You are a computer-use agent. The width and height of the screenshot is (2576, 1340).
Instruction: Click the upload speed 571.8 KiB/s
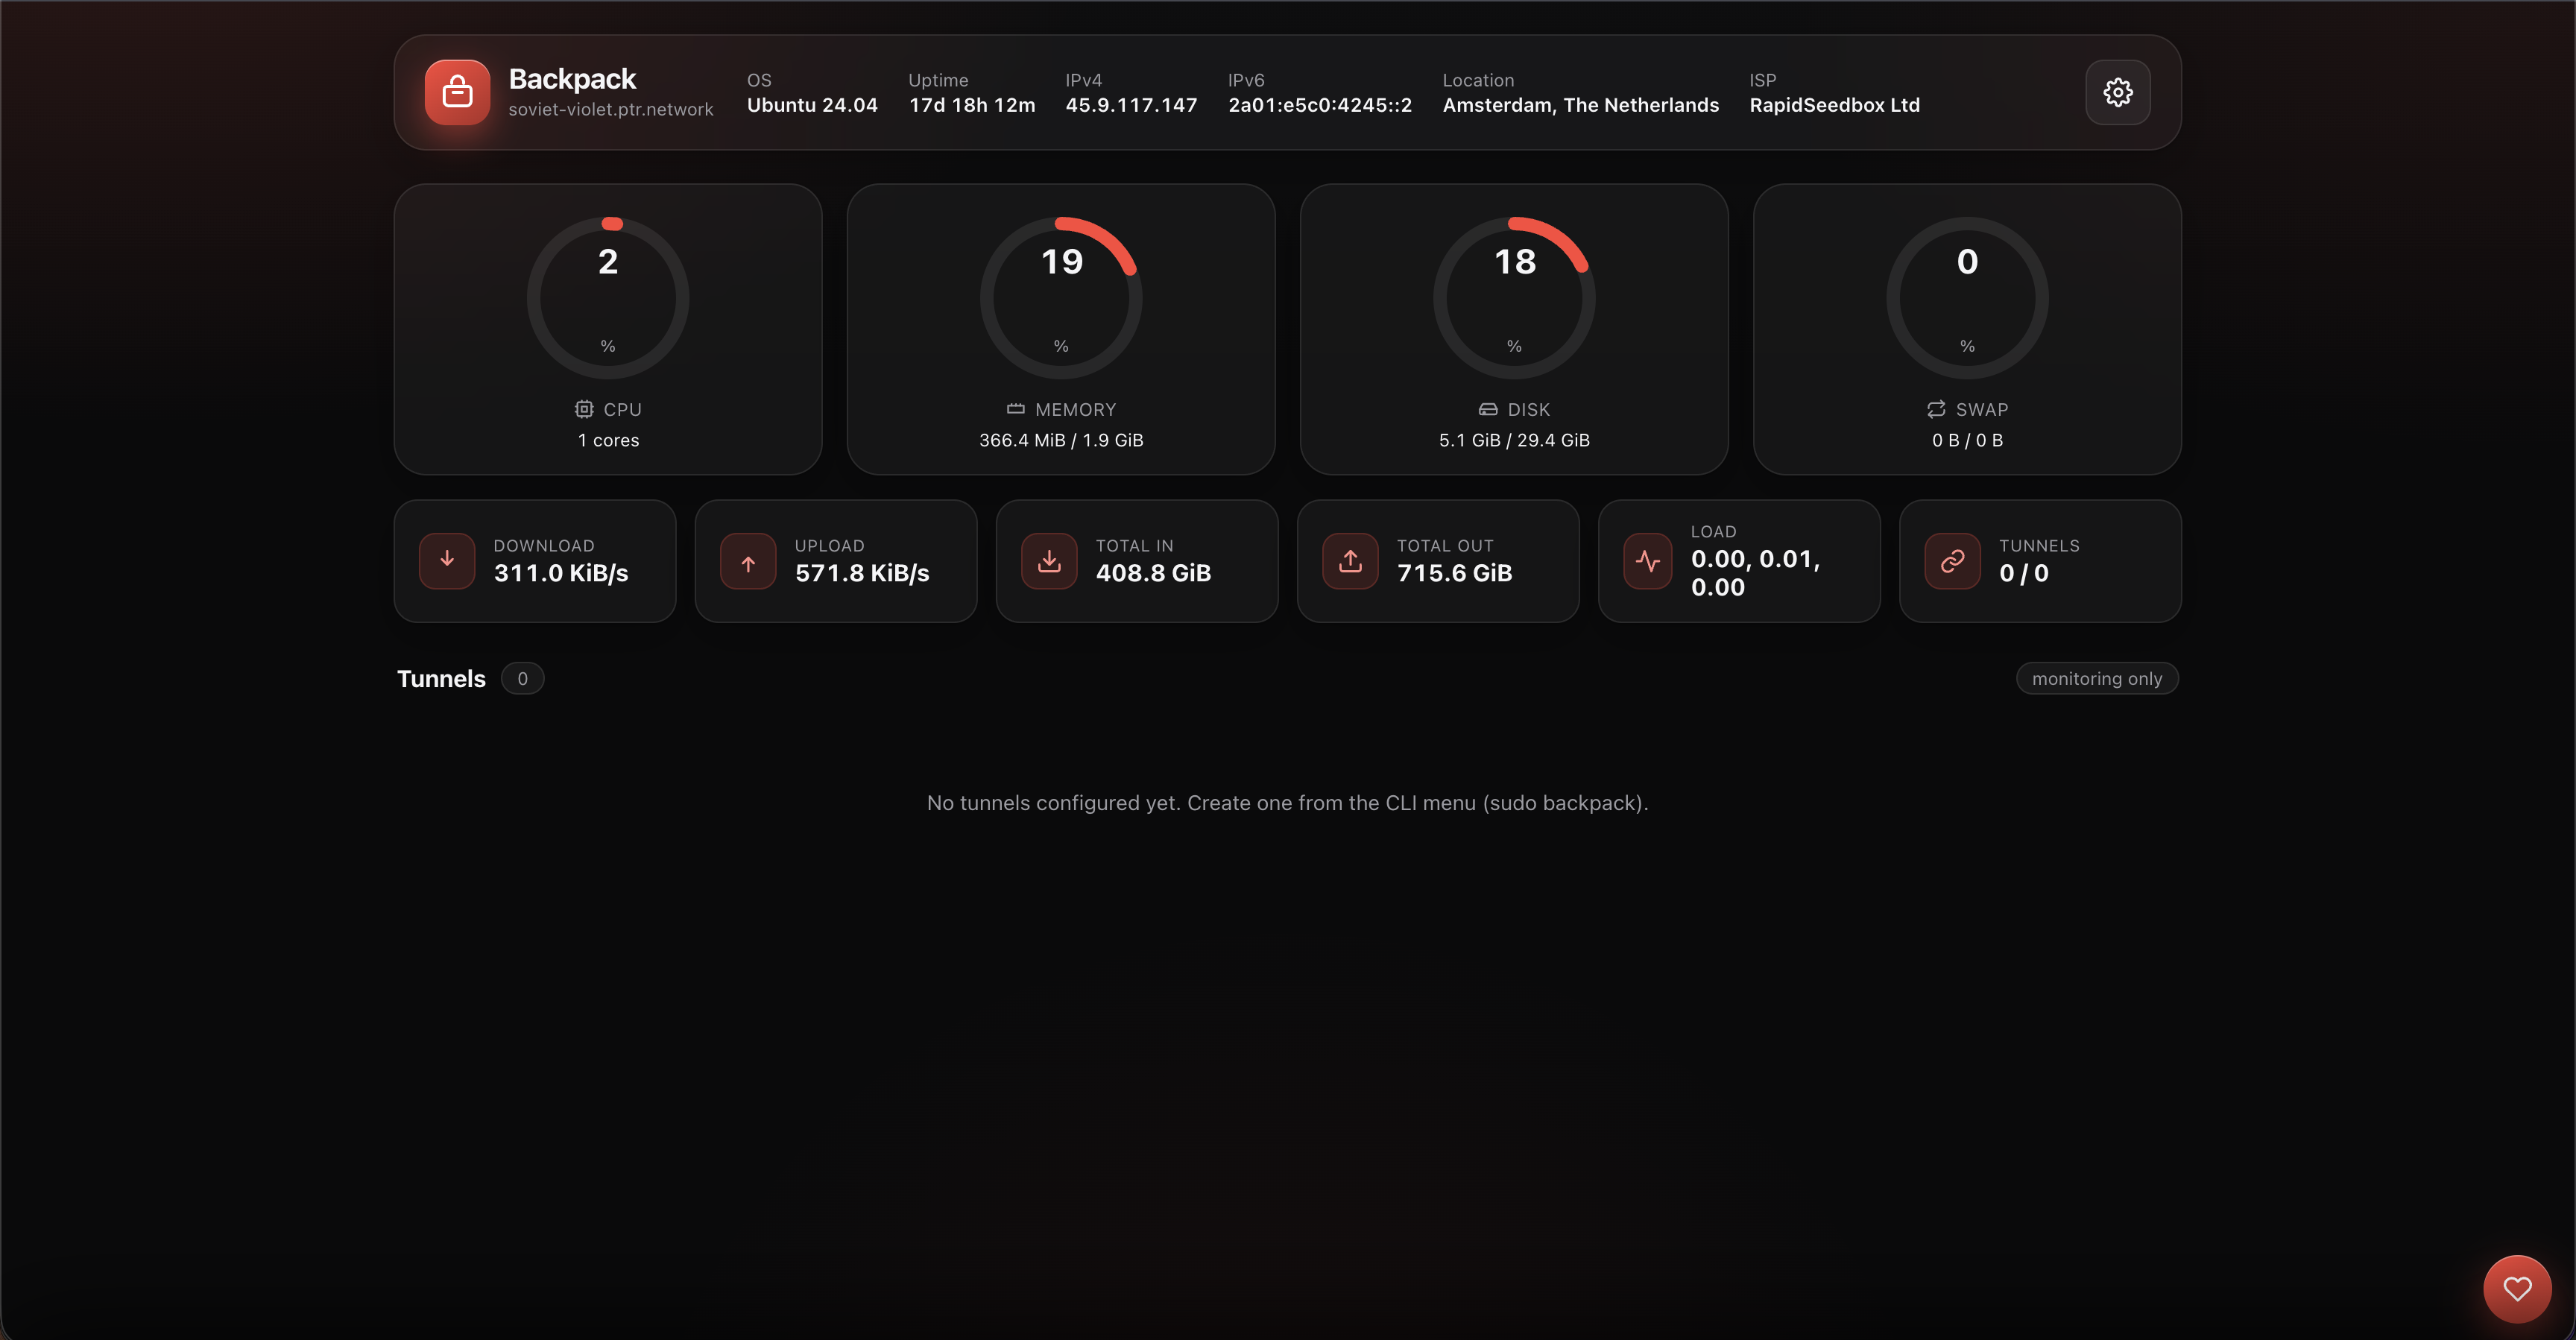(862, 573)
